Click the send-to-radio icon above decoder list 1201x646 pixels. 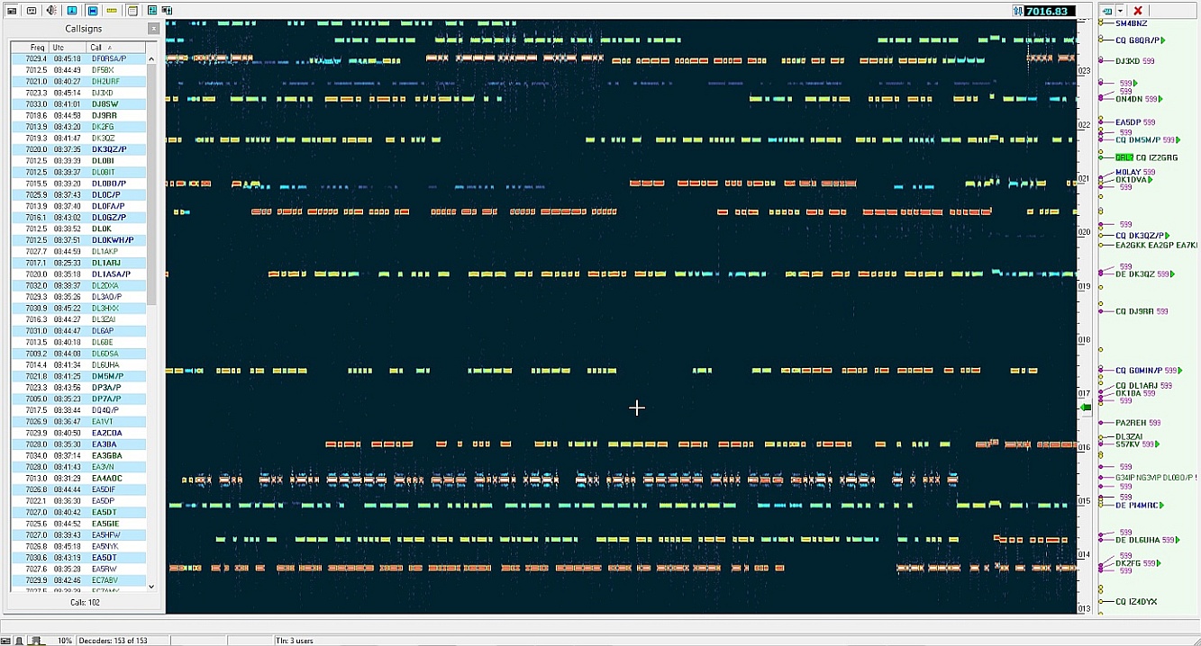point(1106,11)
